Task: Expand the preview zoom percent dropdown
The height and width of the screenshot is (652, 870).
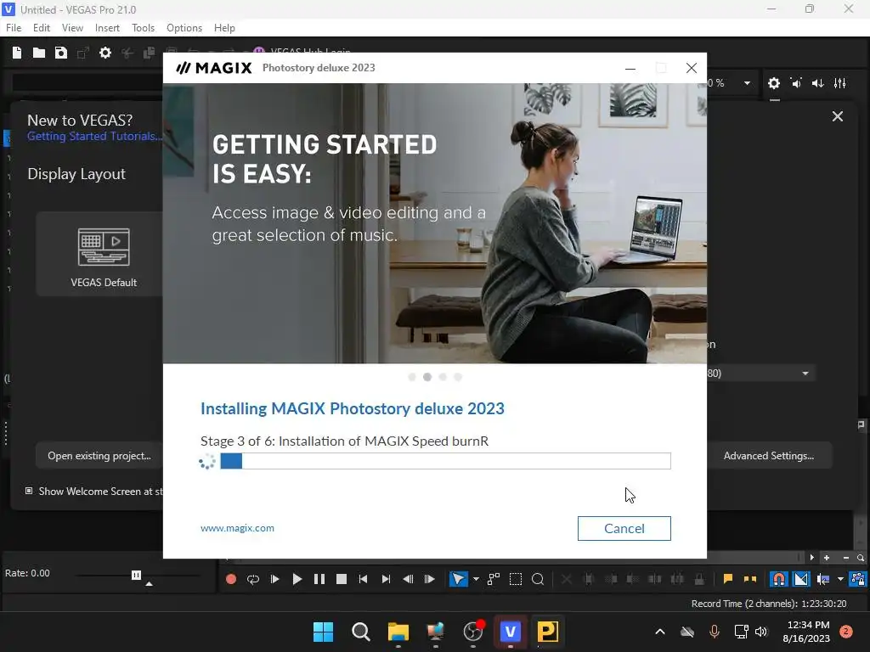Action: (x=747, y=83)
